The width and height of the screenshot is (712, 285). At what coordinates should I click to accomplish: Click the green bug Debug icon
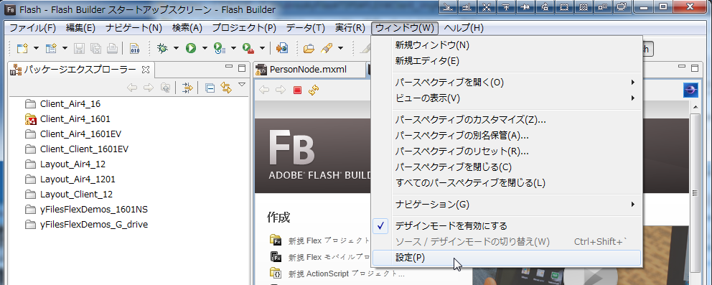point(162,48)
